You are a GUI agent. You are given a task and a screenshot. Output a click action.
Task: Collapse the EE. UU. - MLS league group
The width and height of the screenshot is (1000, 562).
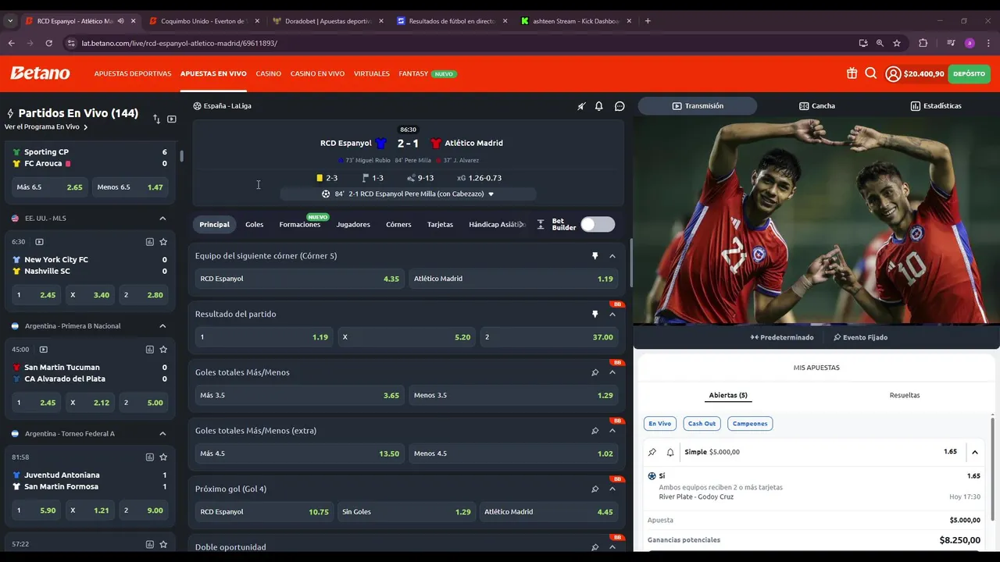(x=162, y=219)
